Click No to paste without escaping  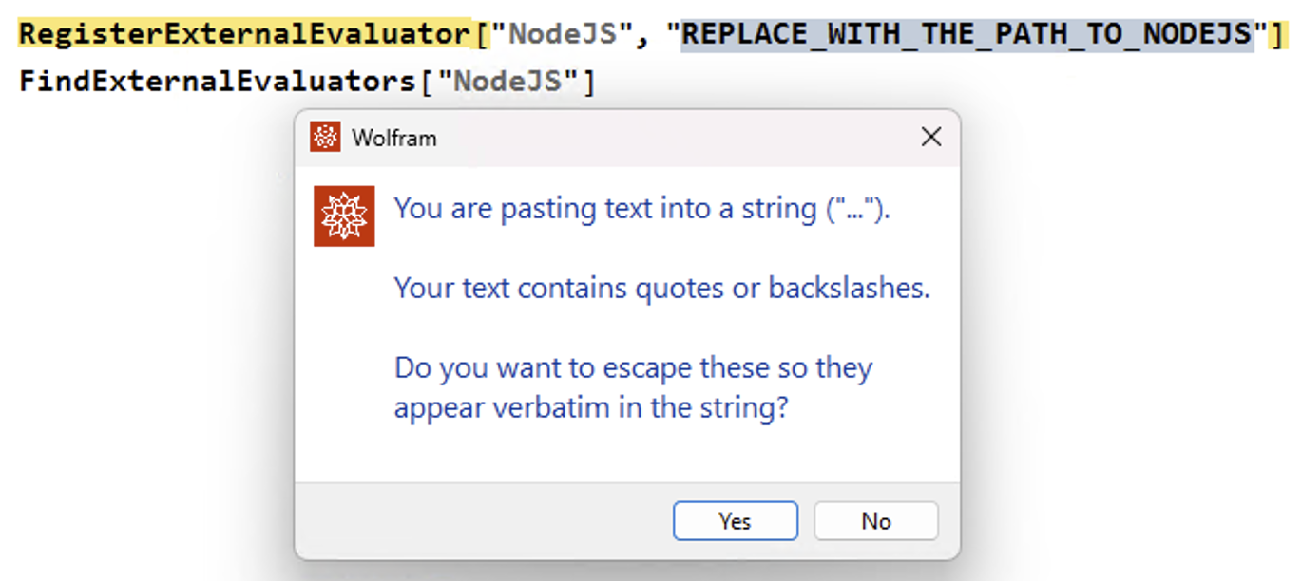point(875,521)
